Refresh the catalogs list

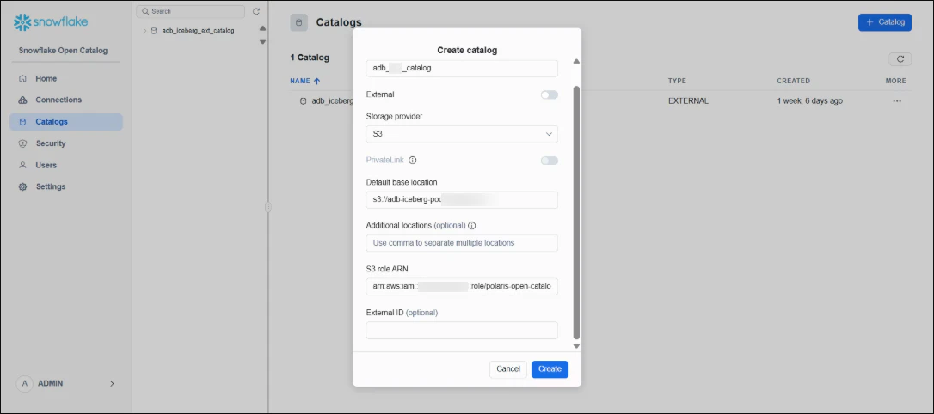900,59
